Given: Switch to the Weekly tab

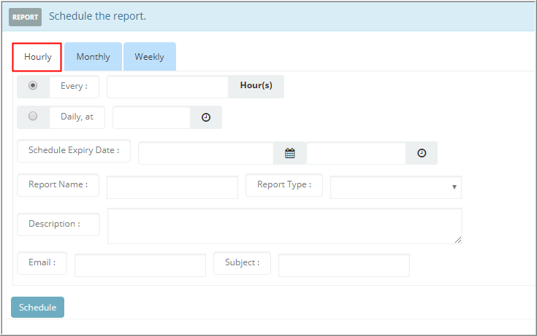Looking at the screenshot, I should coord(150,57).
